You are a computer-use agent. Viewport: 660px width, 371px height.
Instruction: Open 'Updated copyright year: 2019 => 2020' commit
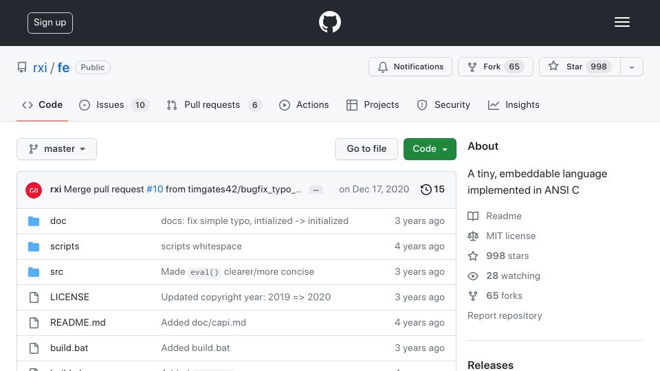click(x=246, y=297)
